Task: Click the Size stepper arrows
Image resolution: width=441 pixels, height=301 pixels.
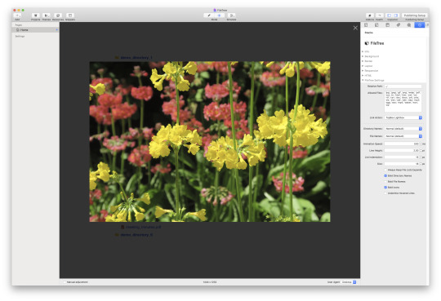Action: click(x=421, y=164)
